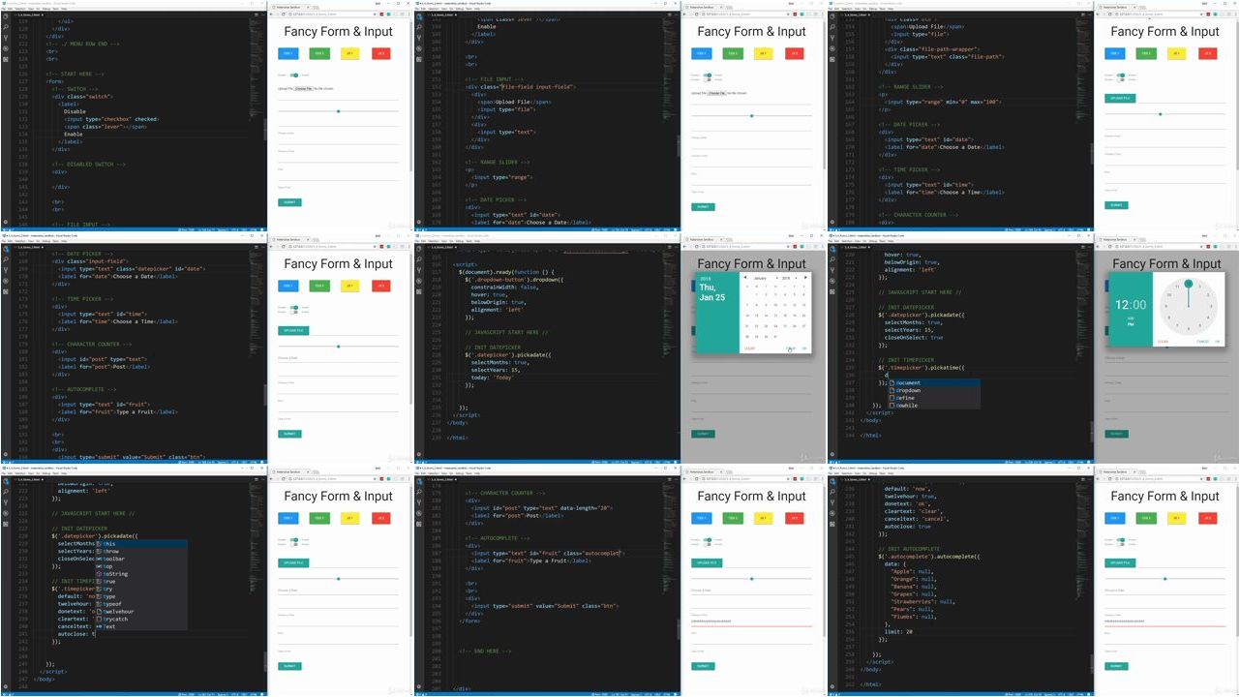Choose 'throw' in the suggestion list
This screenshot has width=1240, height=697.
(140, 551)
